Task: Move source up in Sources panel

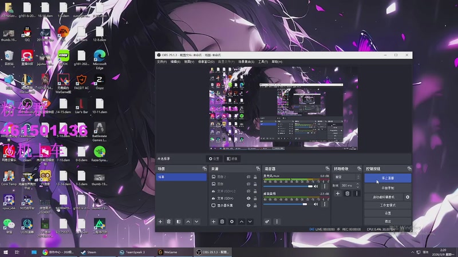Action: (x=242, y=222)
